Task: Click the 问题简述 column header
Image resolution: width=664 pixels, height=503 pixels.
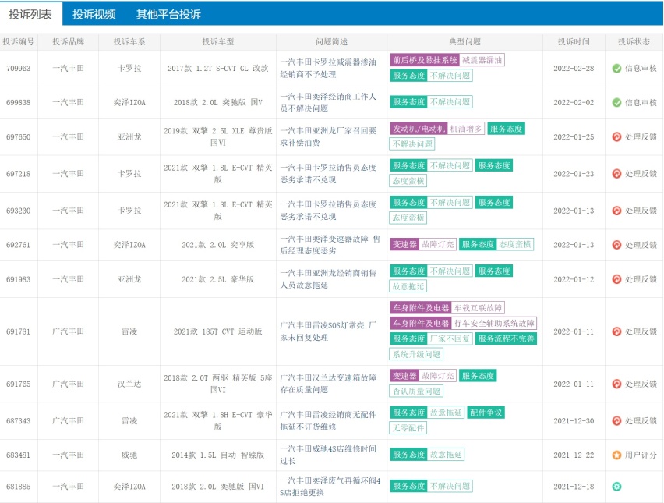Action: coord(331,42)
